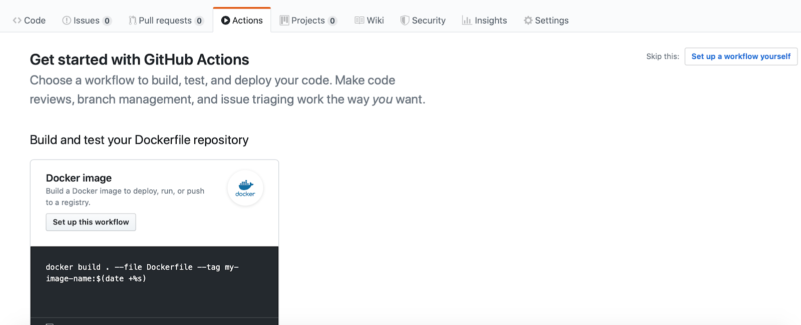Select the Actions tab
The width and height of the screenshot is (801, 325).
[242, 20]
